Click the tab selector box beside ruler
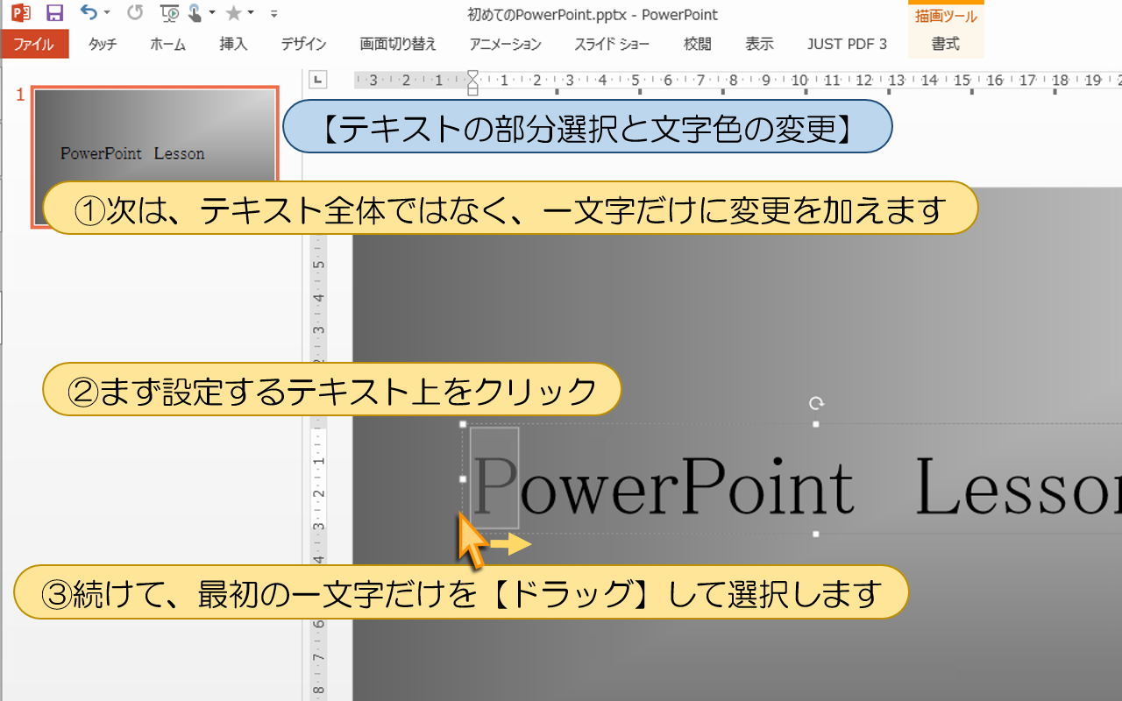The height and width of the screenshot is (701, 1122). [318, 80]
